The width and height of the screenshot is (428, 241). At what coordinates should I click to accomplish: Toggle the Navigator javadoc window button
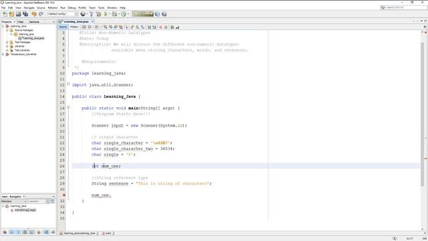pos(52,202)
